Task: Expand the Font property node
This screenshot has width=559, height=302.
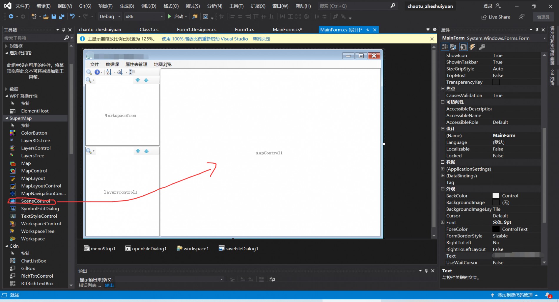Action: (x=443, y=222)
